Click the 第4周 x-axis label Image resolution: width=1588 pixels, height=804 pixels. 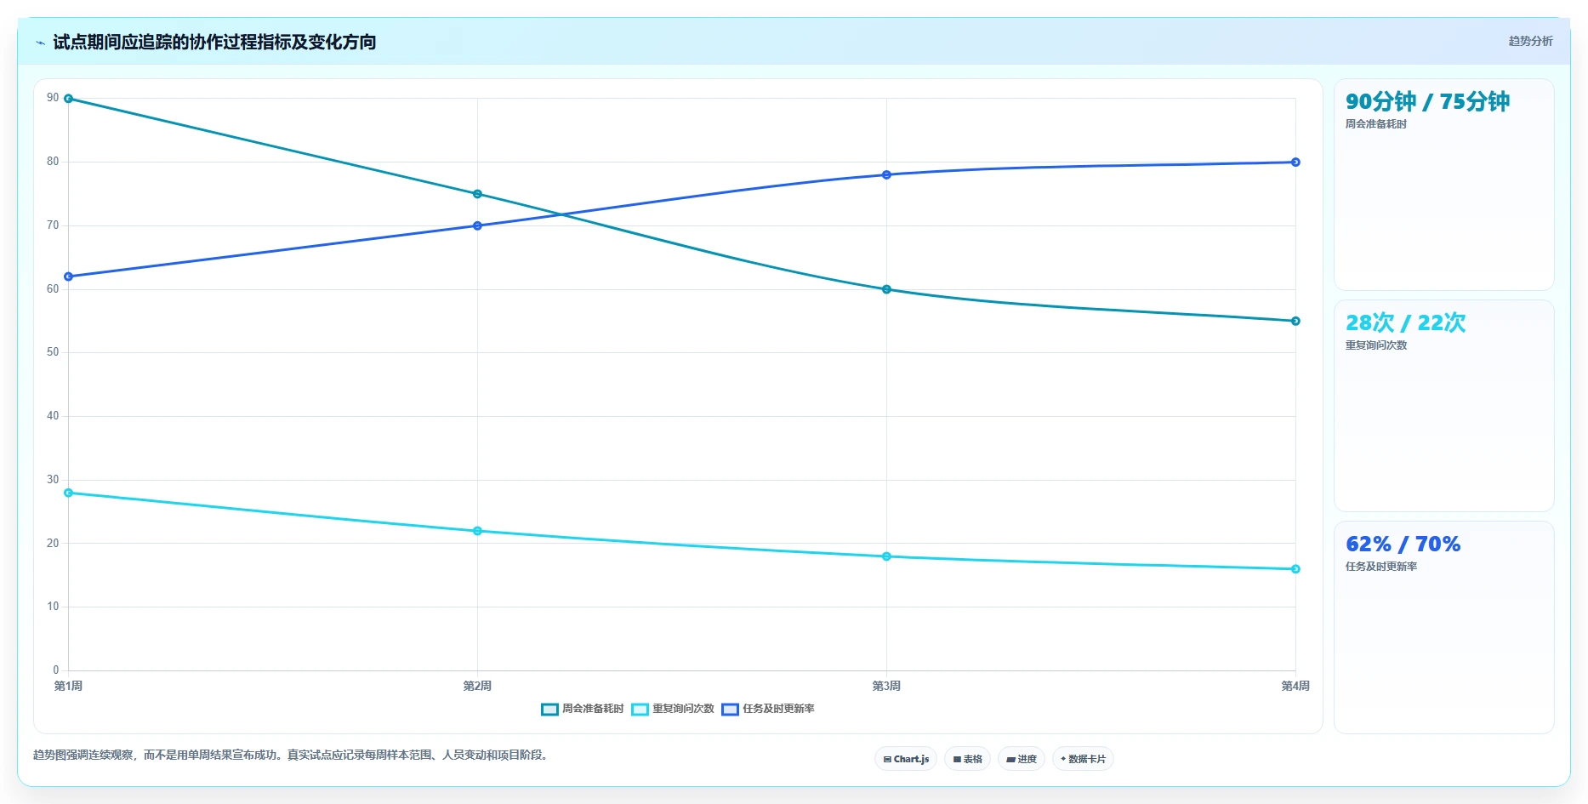coord(1295,686)
